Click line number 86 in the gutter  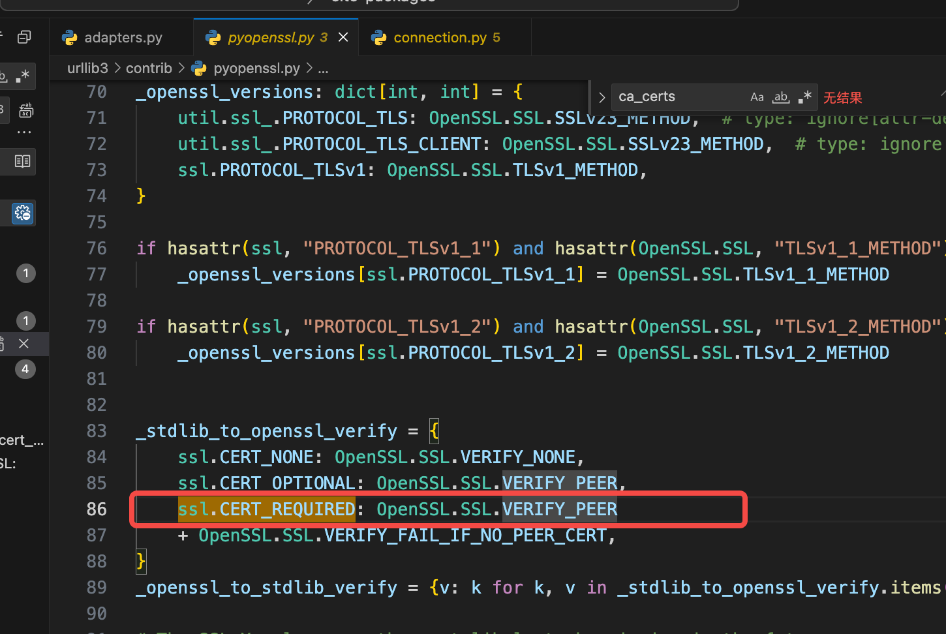(97, 509)
